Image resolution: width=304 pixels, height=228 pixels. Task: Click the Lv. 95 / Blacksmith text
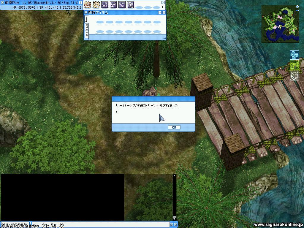(x=36, y=3)
